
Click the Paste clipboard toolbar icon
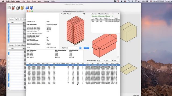(x=22, y=8)
